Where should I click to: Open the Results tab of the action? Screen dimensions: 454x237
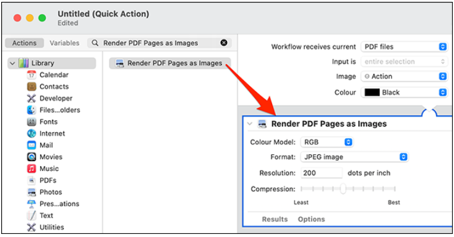[x=275, y=219]
